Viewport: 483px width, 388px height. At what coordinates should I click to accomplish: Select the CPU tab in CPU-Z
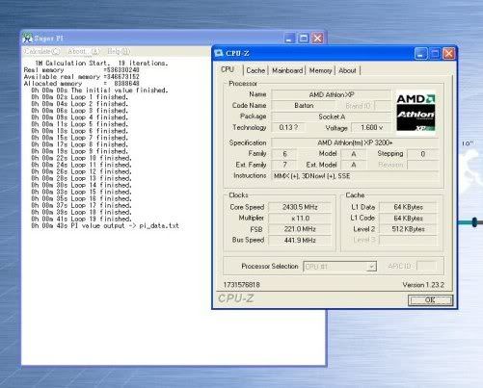pyautogui.click(x=228, y=69)
